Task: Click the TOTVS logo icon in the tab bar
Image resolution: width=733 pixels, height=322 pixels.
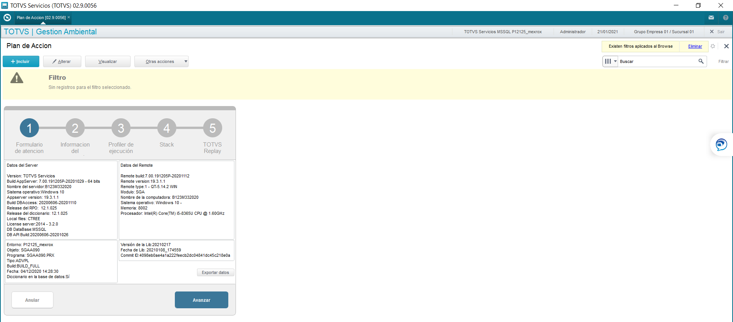Action: click(x=7, y=18)
